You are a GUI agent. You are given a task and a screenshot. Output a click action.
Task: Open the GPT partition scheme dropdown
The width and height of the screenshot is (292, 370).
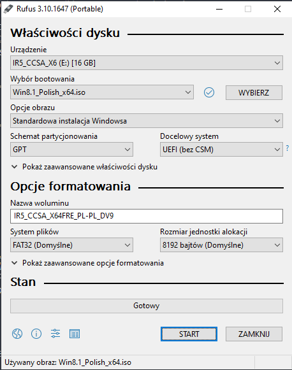tap(71, 150)
